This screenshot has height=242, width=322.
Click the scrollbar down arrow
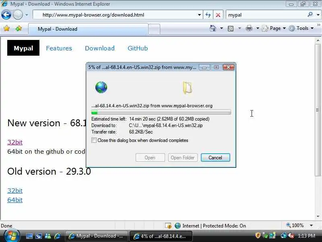pos(318,216)
